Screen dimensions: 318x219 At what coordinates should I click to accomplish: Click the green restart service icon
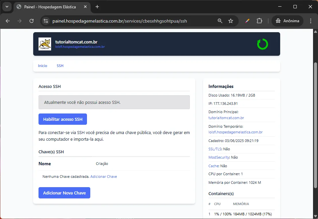263,44
